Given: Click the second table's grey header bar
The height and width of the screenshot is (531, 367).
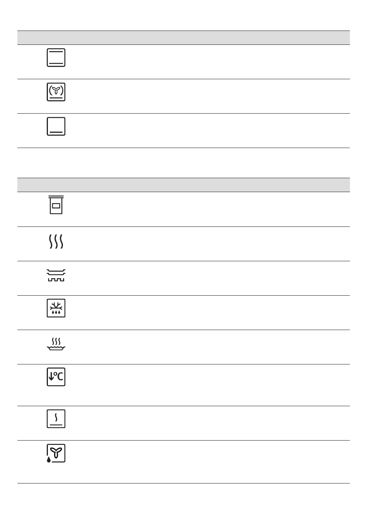Looking at the screenshot, I should [183, 185].
